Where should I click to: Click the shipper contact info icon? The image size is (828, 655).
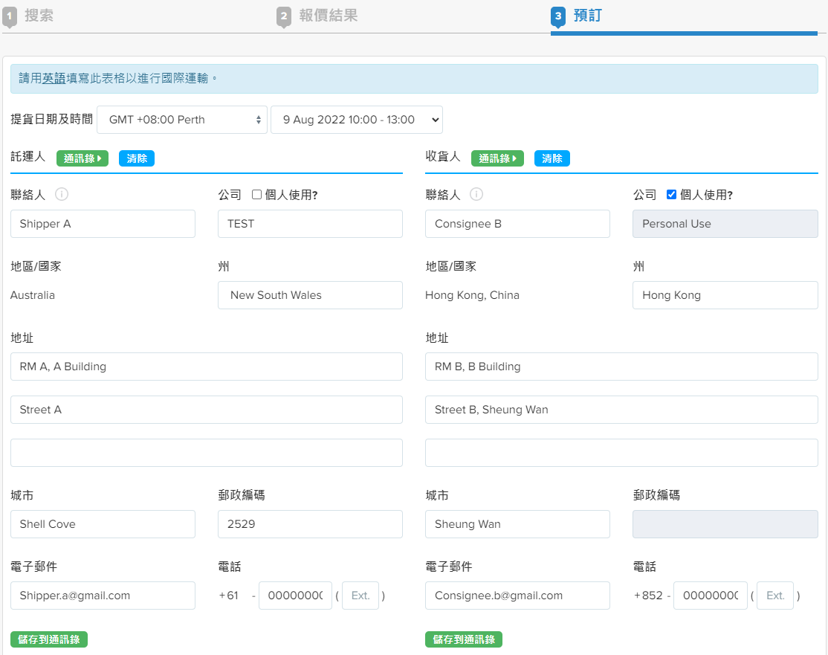pyautogui.click(x=62, y=194)
